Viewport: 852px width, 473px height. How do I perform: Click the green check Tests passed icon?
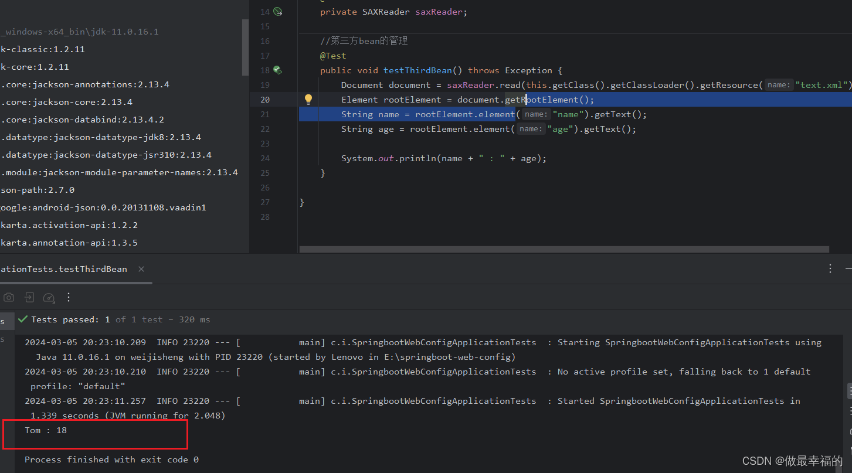[23, 319]
